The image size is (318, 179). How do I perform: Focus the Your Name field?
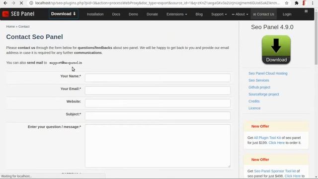[158, 78]
